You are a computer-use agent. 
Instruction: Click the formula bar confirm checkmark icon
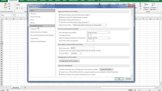click(x=22, y=15)
